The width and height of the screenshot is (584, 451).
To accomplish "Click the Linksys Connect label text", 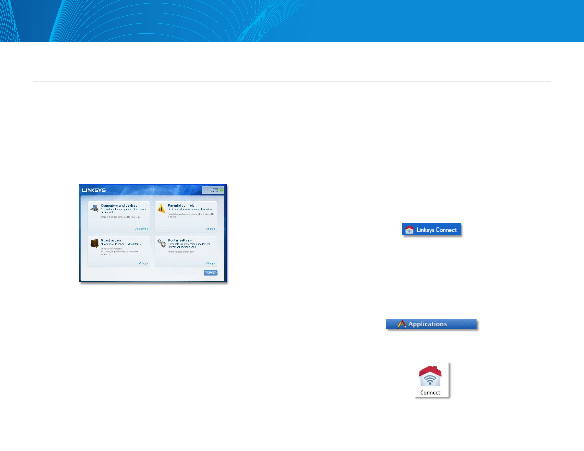I will [436, 230].
